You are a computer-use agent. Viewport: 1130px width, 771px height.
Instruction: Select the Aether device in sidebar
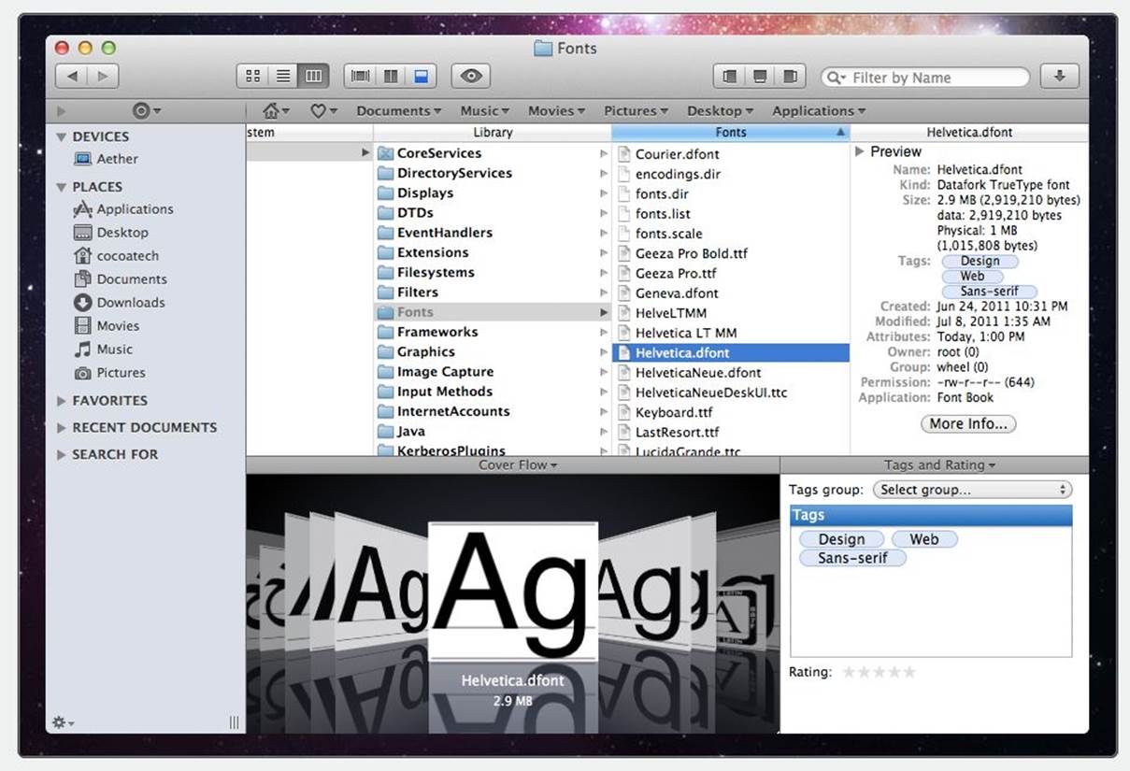106,159
